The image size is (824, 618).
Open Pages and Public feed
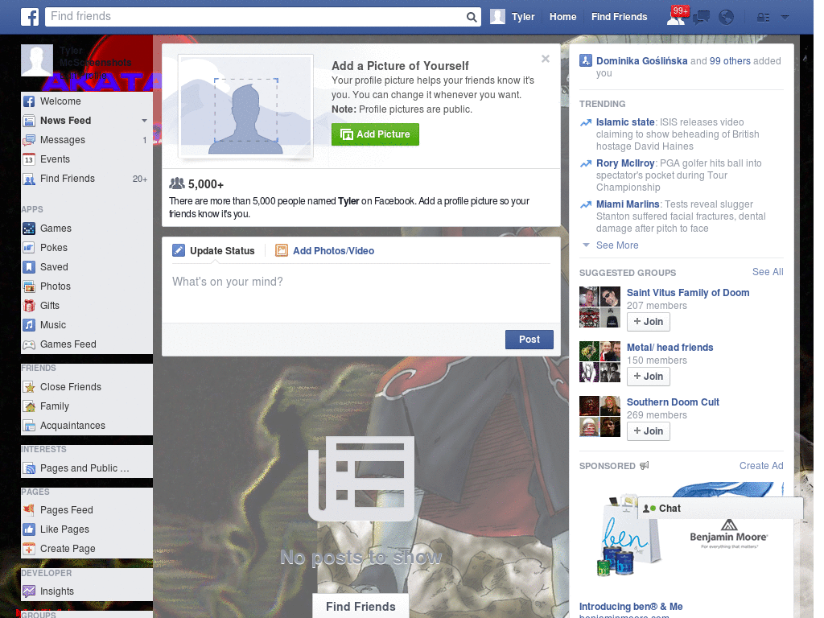coord(87,468)
